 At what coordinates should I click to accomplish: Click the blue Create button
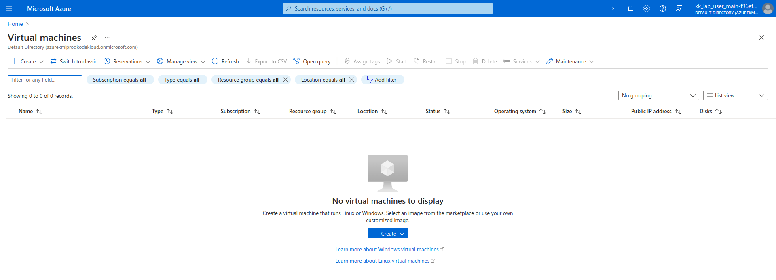tap(387, 234)
